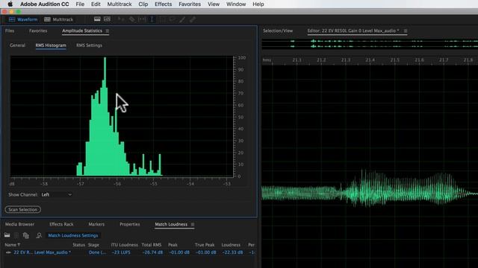This screenshot has height=268, width=478.
Task: Switch to Multitrack editor view
Action: (59, 19)
